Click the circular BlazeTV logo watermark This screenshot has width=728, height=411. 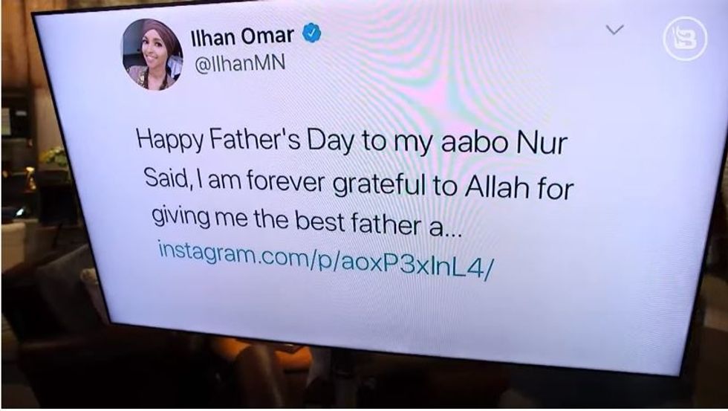click(x=685, y=39)
